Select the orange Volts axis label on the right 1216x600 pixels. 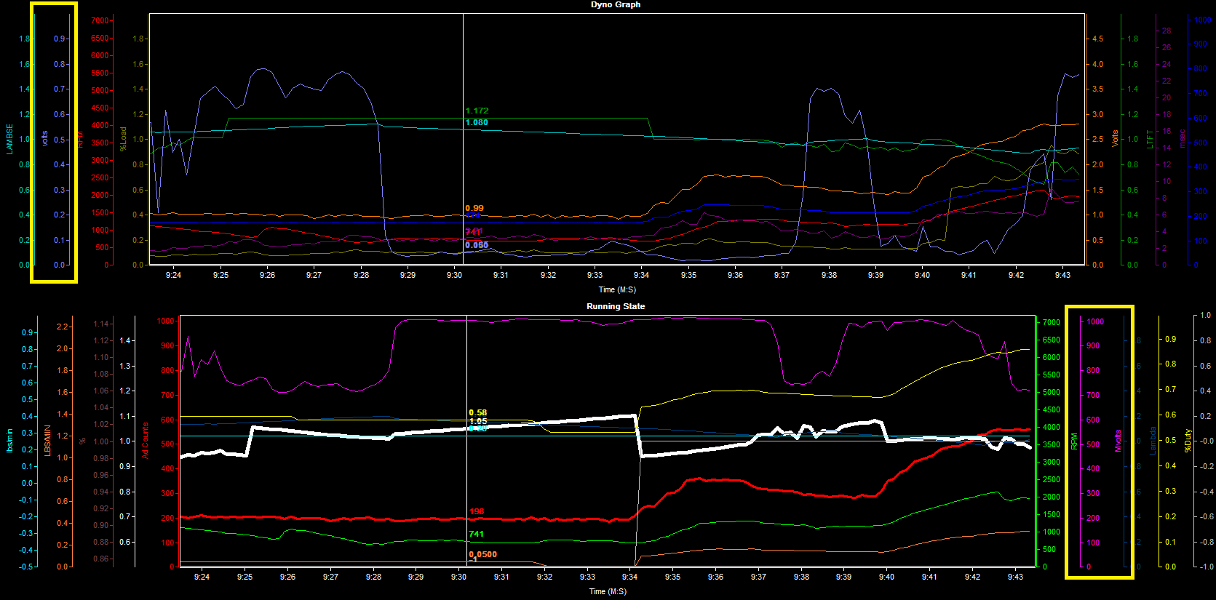pyautogui.click(x=1114, y=138)
